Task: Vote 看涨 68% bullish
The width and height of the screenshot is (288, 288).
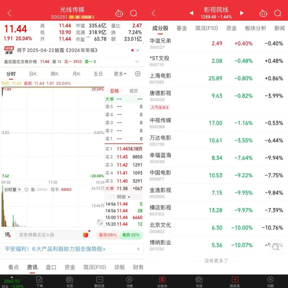Action: tap(108, 235)
